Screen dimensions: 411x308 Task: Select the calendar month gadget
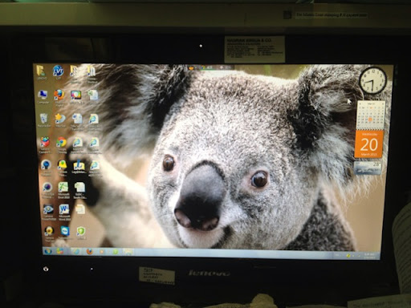[371, 115]
